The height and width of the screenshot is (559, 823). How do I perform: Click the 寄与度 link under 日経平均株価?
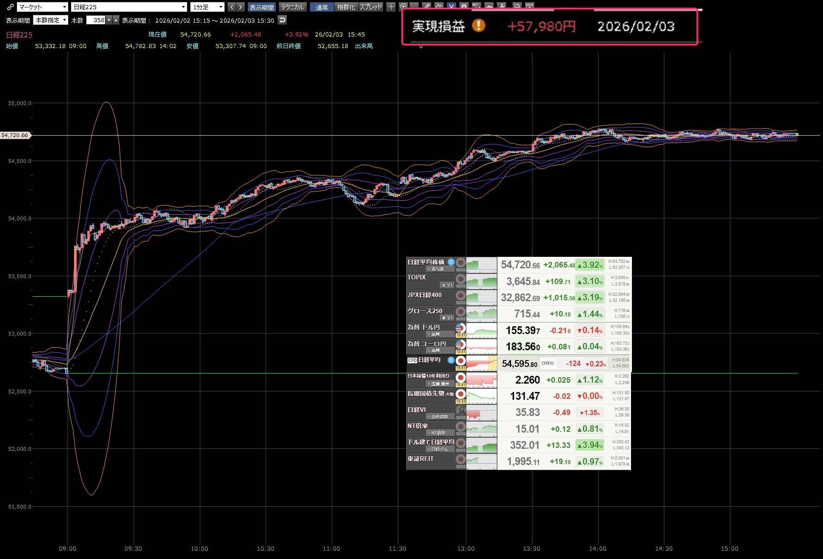(435, 269)
